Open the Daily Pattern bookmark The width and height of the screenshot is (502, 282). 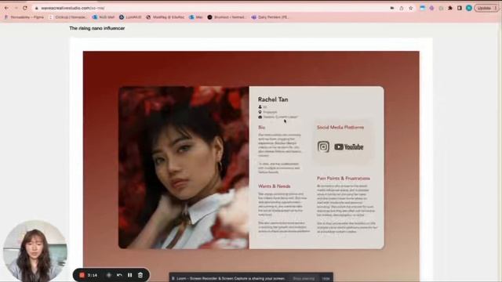coord(270,17)
